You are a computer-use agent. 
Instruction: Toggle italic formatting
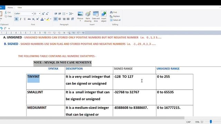pyautogui.click(x=21, y=19)
